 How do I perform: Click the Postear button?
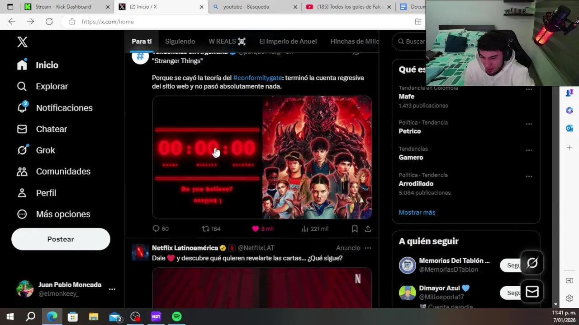61,239
